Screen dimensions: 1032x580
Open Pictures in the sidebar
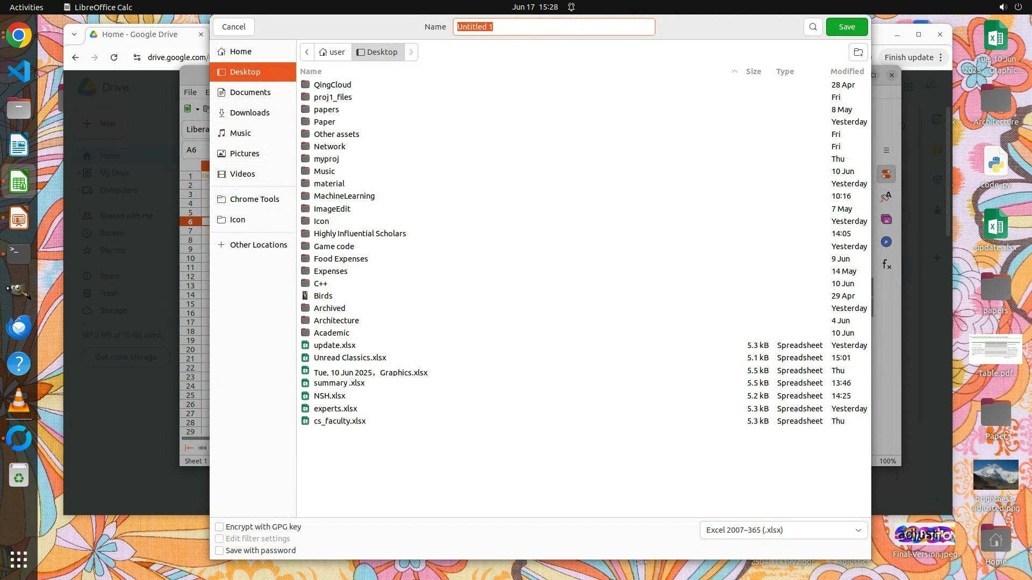coord(244,154)
